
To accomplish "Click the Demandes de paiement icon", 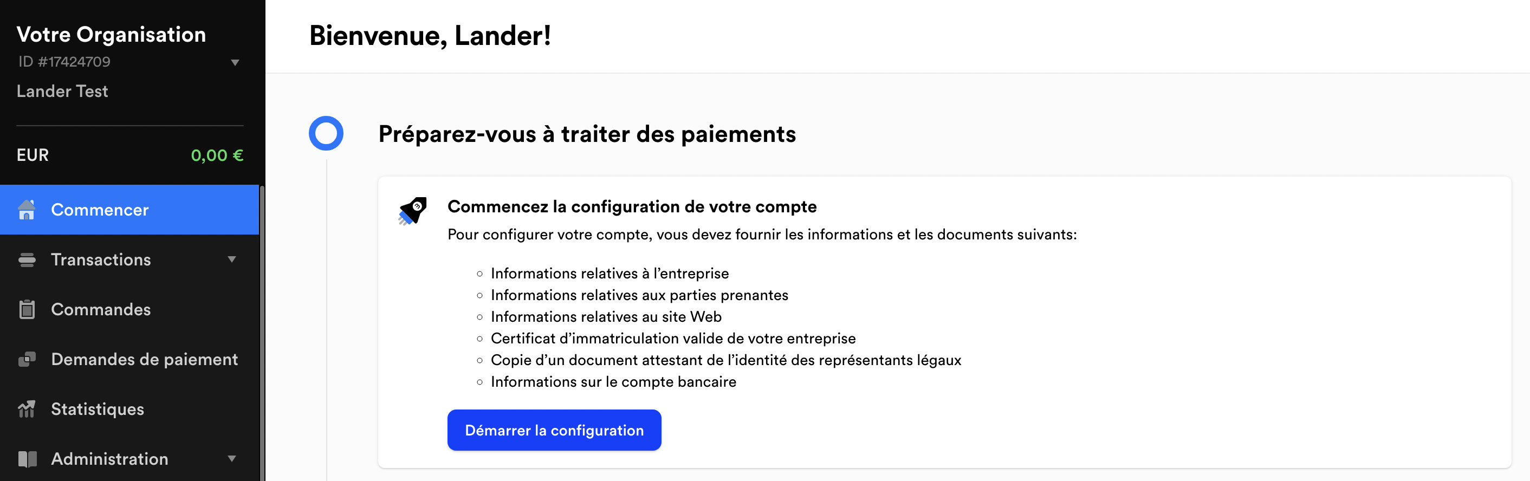I will pyautogui.click(x=27, y=359).
